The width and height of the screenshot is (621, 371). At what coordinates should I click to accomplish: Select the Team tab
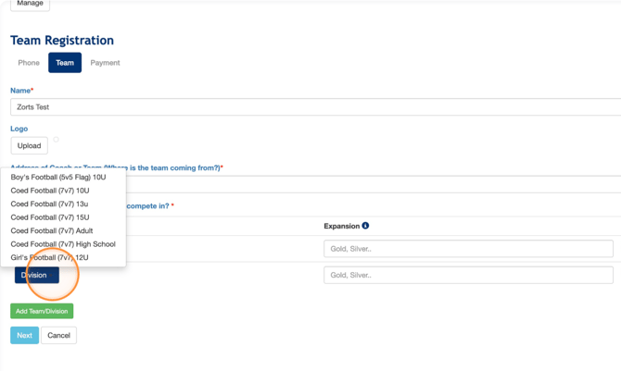[x=65, y=63]
